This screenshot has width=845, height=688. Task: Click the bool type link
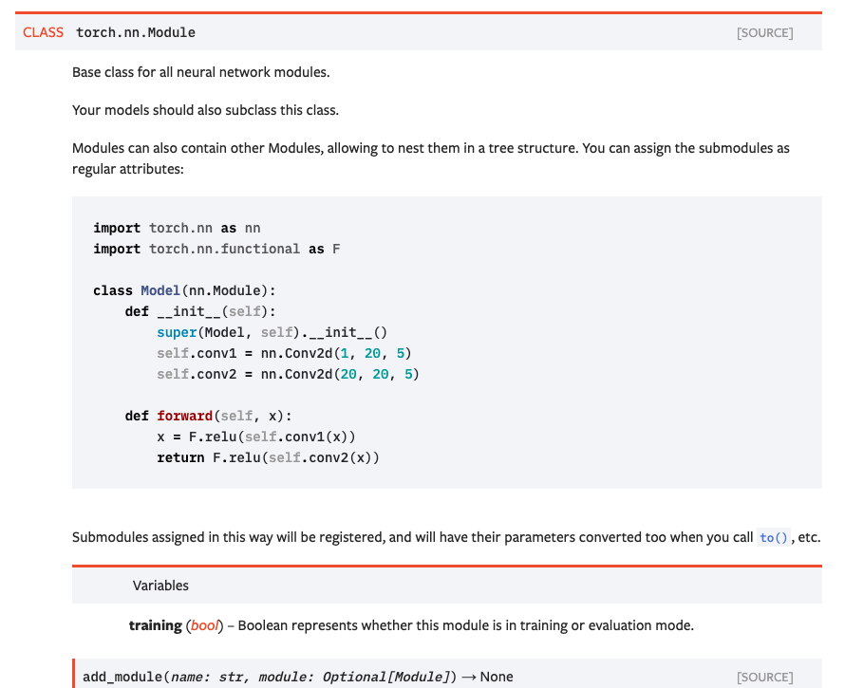point(205,625)
